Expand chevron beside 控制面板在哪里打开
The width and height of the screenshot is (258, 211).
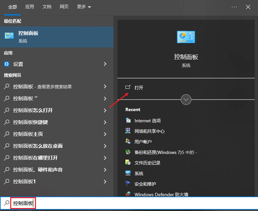click(105, 158)
